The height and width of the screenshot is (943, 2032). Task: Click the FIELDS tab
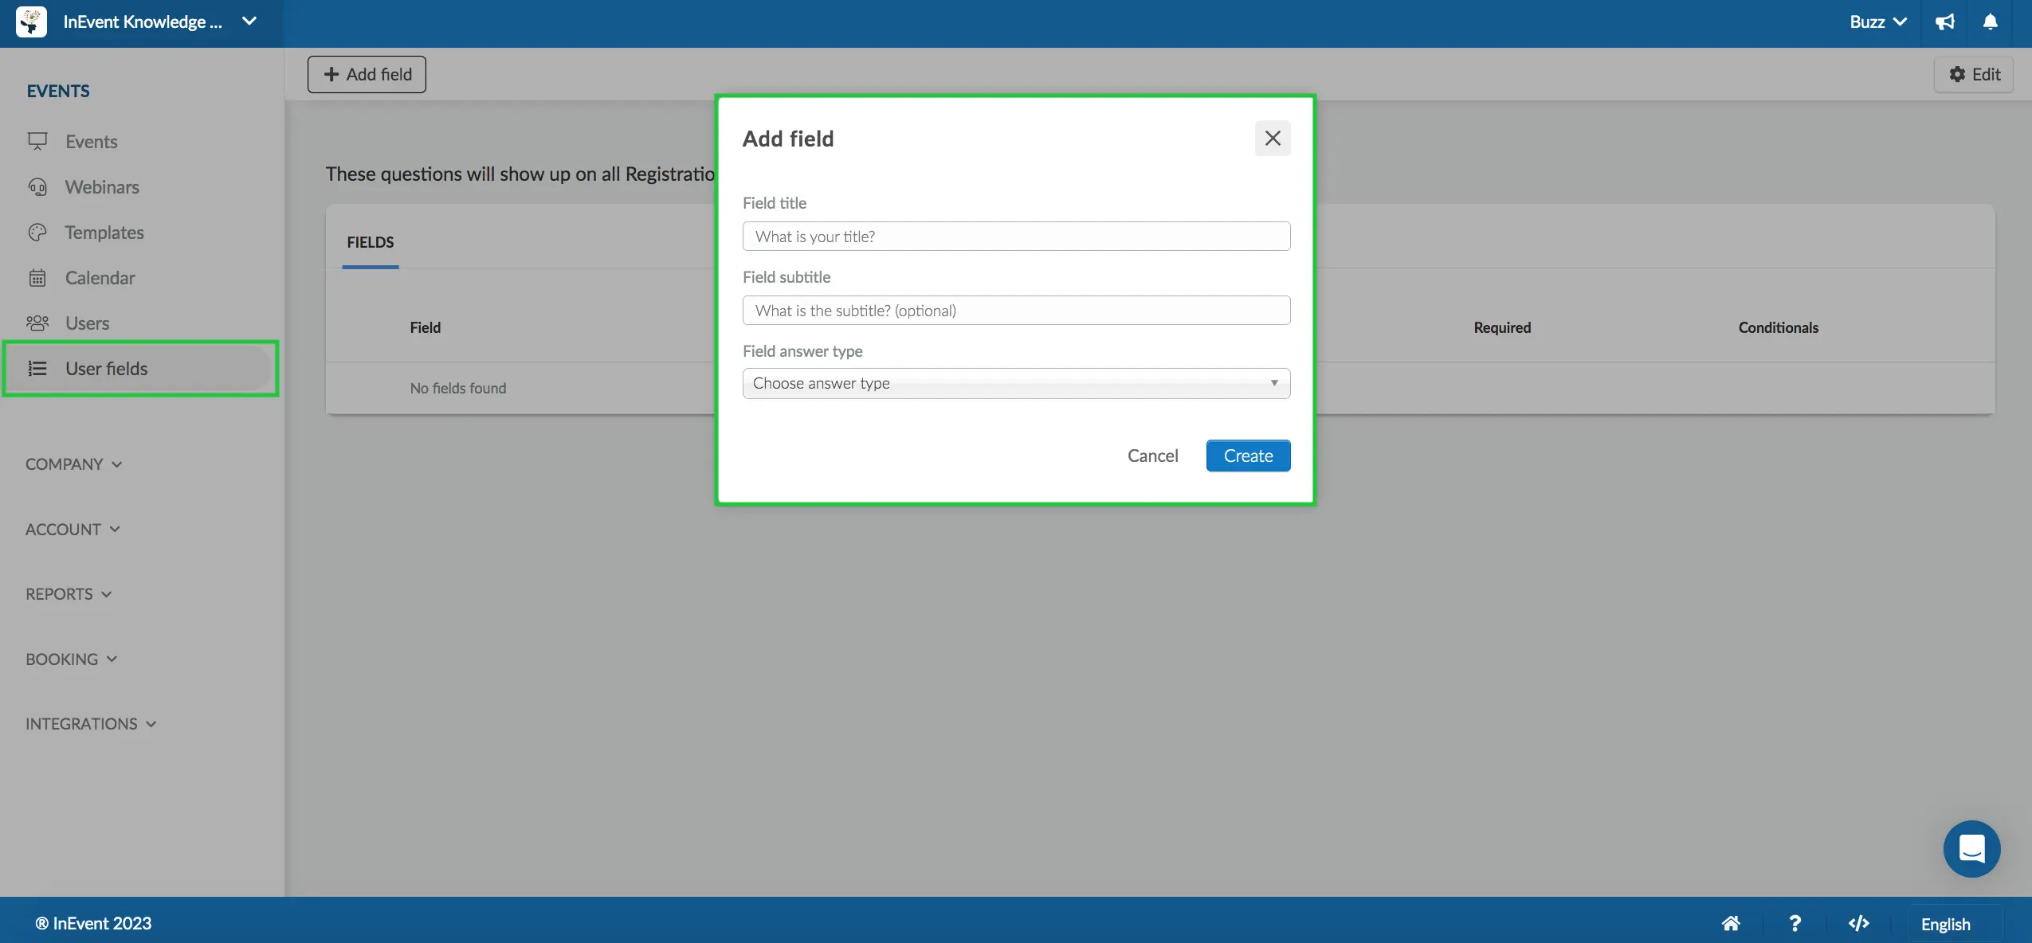pos(369,241)
